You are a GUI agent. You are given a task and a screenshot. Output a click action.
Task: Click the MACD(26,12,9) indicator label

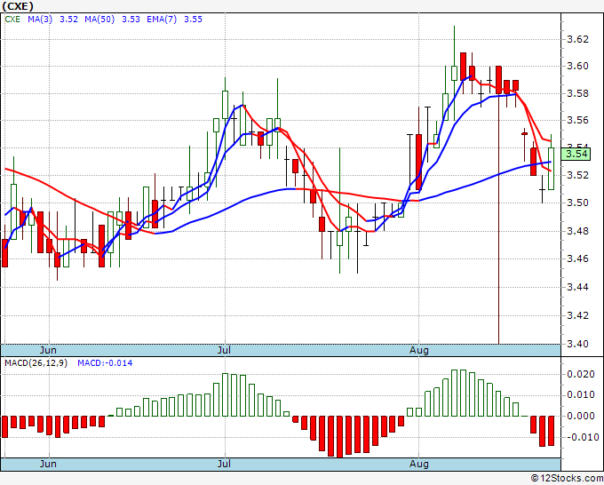click(36, 363)
